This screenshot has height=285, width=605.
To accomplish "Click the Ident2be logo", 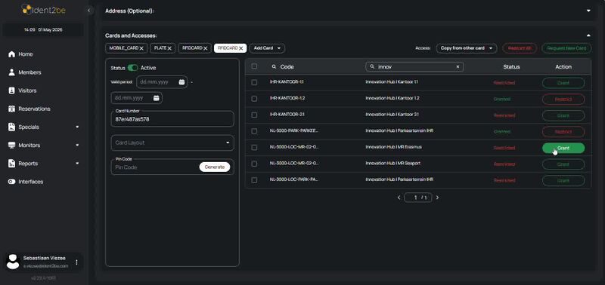I will tap(43, 10).
